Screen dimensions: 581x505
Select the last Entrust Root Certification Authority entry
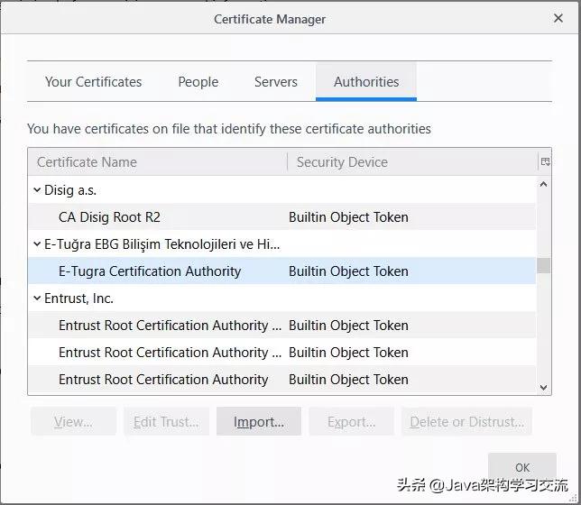coord(163,380)
